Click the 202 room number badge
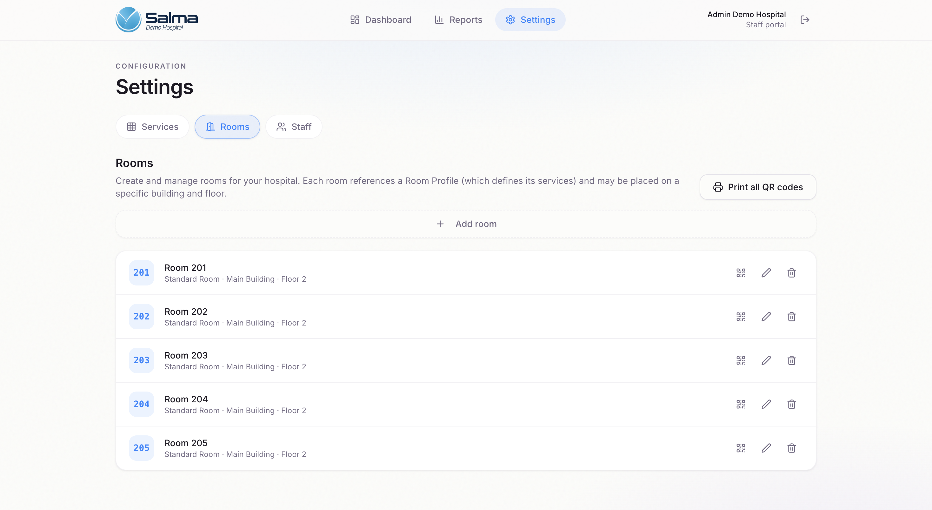The image size is (932, 510). [142, 316]
